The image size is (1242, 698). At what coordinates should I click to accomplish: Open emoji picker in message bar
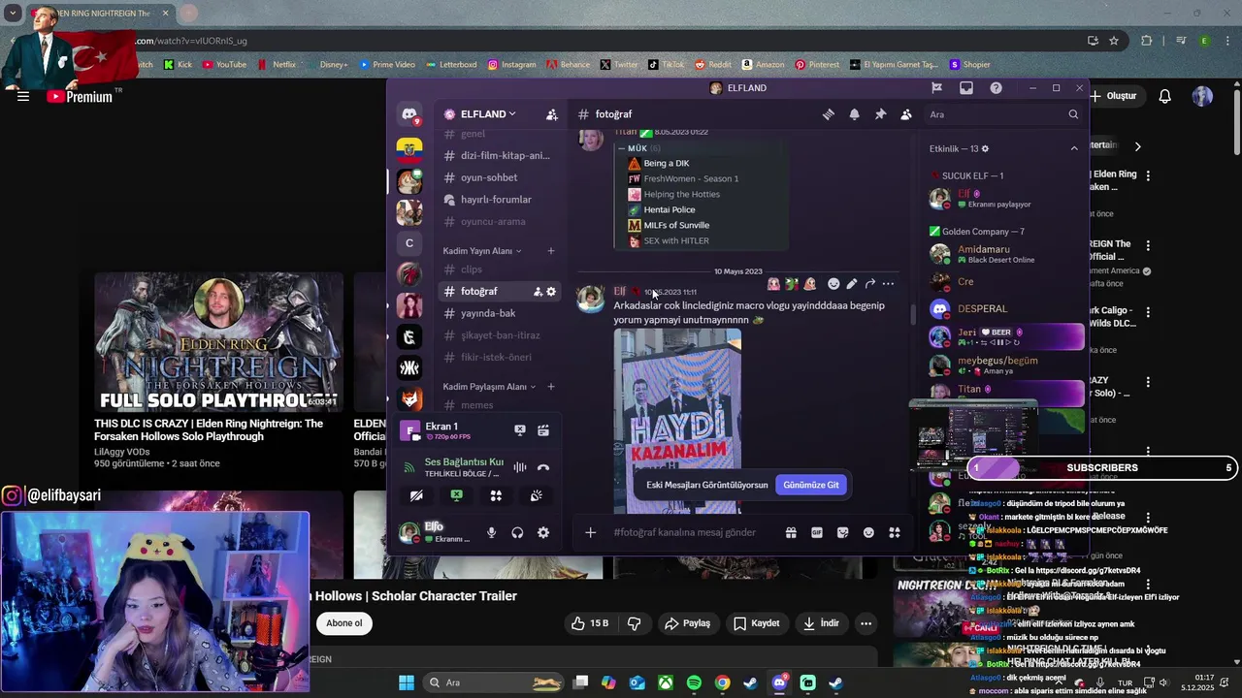(x=868, y=532)
